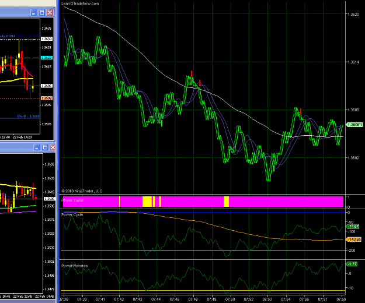Image resolution: width=365 pixels, height=303 pixels.
Task: Maximize the lower-left chart window
Action: [x=45, y=147]
